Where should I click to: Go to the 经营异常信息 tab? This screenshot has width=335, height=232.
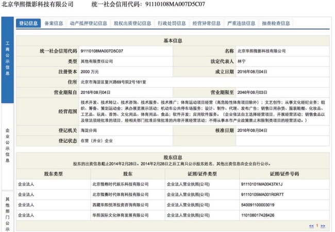click(206, 23)
